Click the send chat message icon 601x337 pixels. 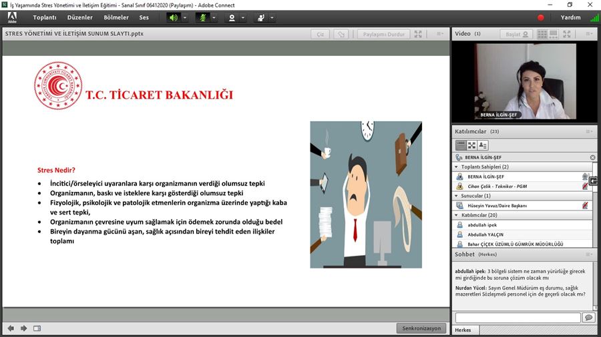click(x=588, y=318)
